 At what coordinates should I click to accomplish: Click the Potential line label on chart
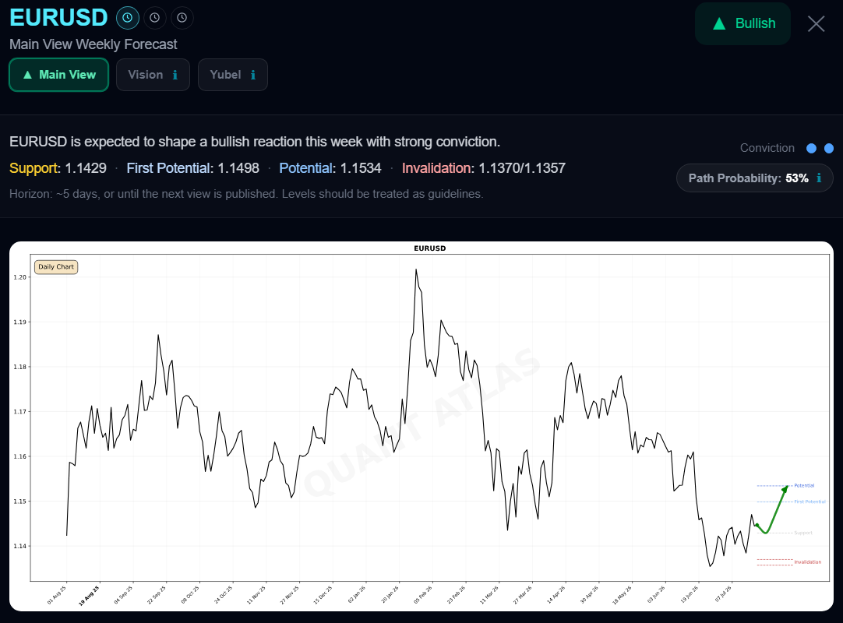click(804, 485)
